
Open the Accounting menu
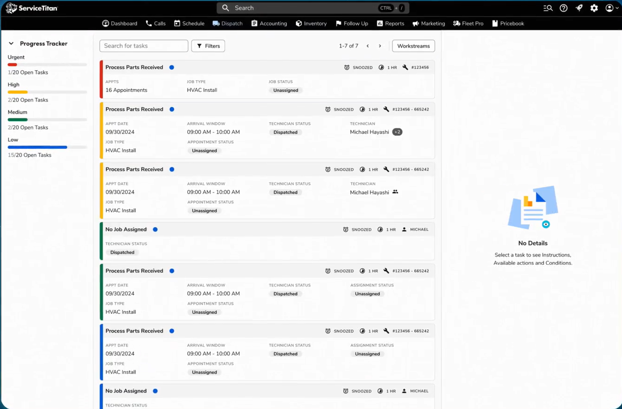269,23
